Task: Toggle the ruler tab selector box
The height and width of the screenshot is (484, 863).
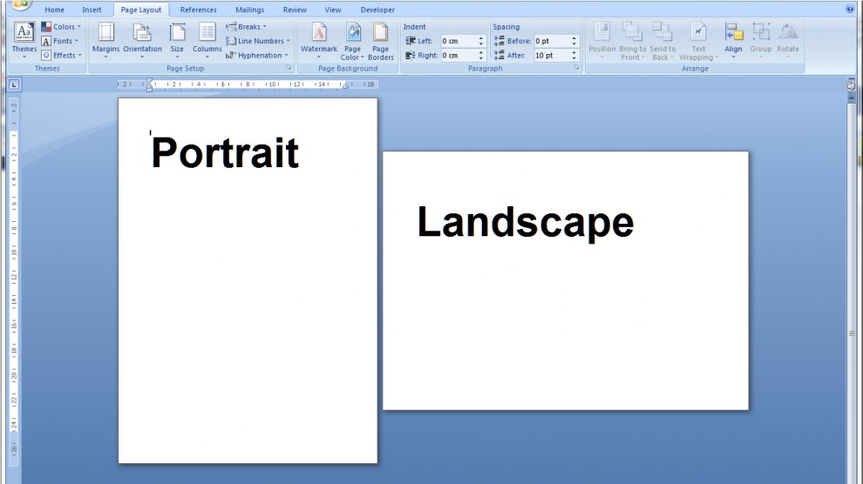Action: [x=14, y=84]
